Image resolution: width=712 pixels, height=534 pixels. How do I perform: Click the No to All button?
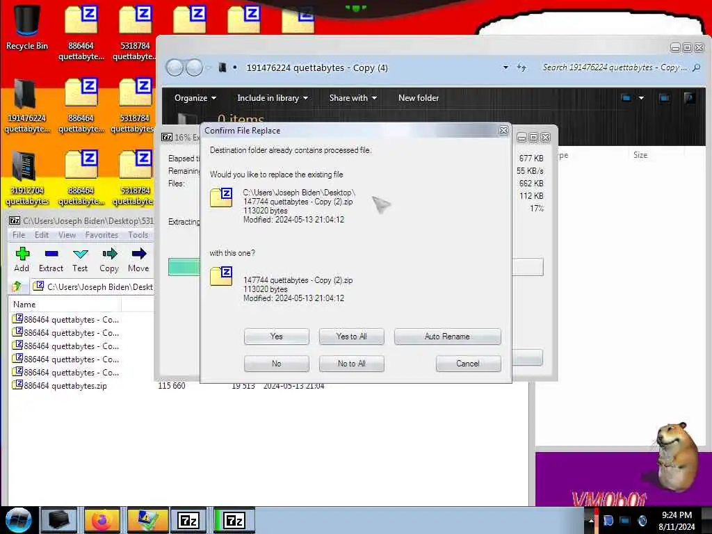click(x=351, y=363)
